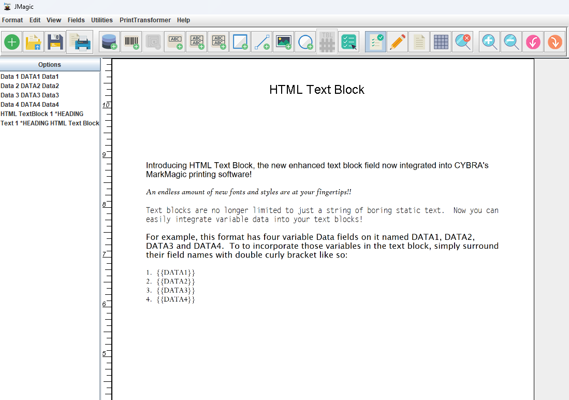Click the second double ABC text block icon
The width and height of the screenshot is (569, 400).
pyautogui.click(x=218, y=42)
